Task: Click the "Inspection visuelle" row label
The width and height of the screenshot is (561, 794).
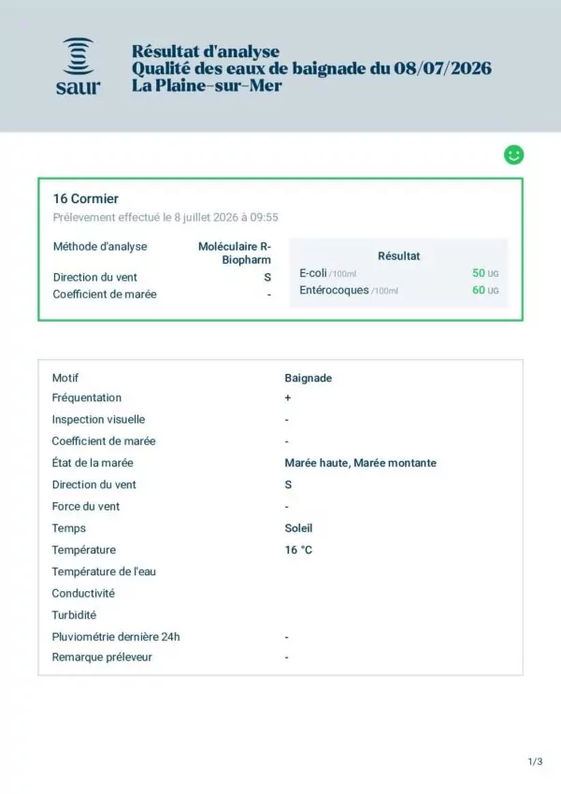Action: (98, 419)
